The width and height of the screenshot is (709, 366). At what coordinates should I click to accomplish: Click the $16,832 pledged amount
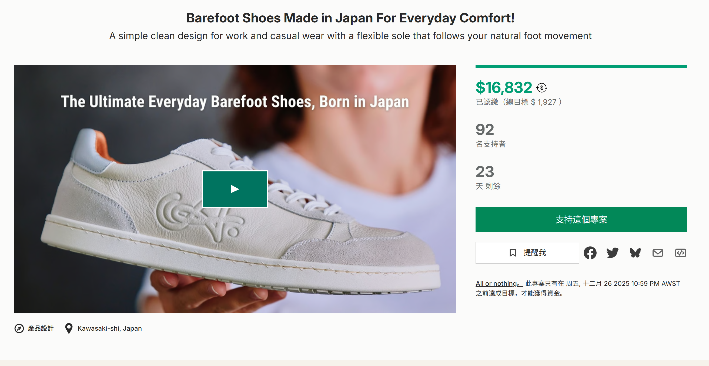504,88
